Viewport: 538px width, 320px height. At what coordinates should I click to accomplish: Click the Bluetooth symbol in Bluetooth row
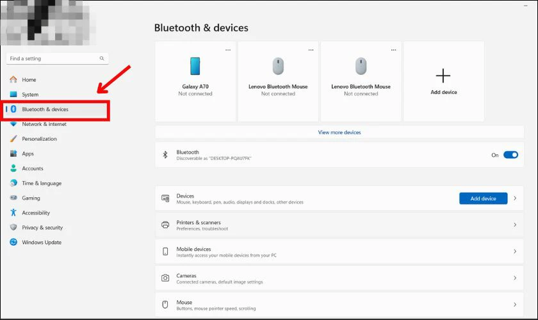click(x=165, y=155)
